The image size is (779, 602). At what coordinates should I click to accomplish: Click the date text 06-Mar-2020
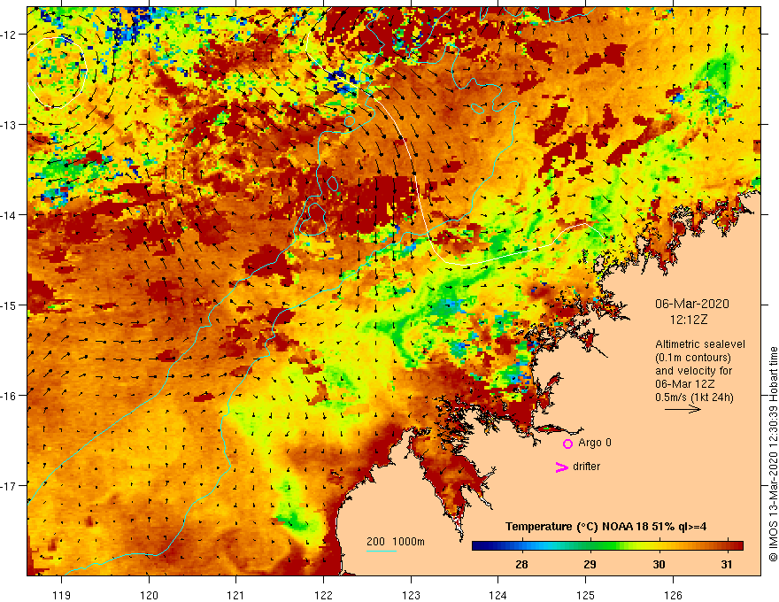[x=692, y=304]
